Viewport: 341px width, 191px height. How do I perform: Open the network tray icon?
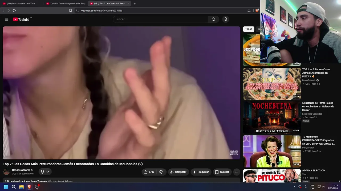319,187
